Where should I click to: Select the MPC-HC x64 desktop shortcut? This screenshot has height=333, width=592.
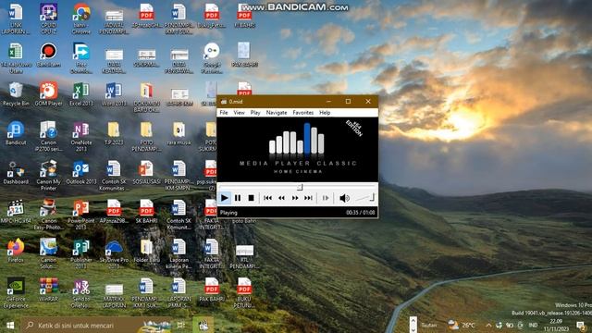point(16,212)
